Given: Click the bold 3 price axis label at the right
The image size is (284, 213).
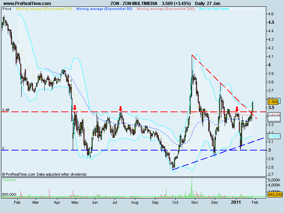Looking at the screenshot, I should pyautogui.click(x=269, y=150).
